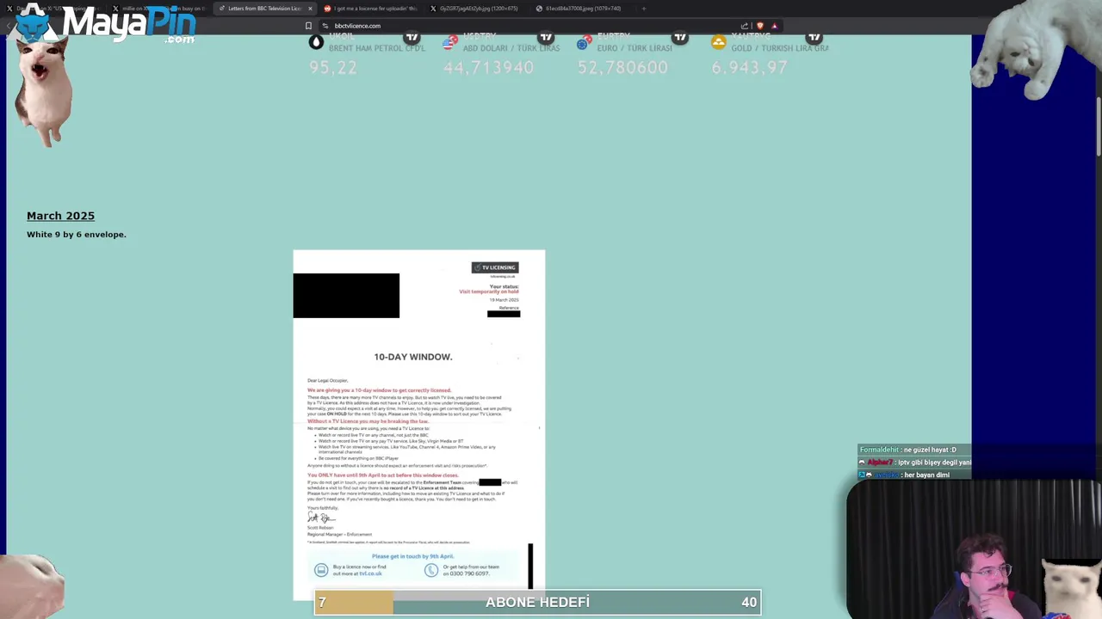Open the 10-DAY WINDOW letter image
The image size is (1102, 619).
point(418,425)
